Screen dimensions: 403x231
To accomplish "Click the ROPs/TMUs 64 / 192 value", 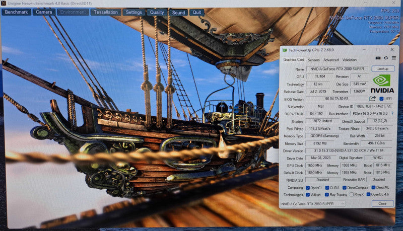I will pyautogui.click(x=316, y=114).
